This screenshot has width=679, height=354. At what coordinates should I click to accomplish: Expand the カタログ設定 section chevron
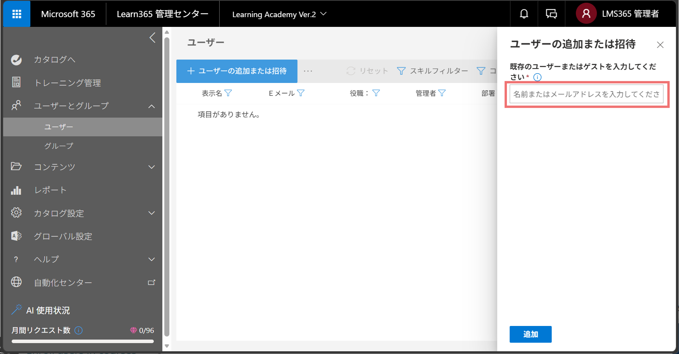click(151, 213)
